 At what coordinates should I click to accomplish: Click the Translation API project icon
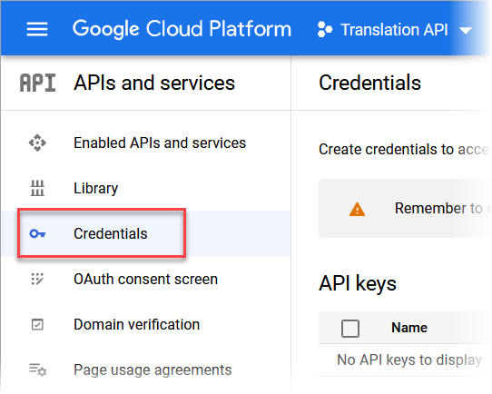click(325, 29)
